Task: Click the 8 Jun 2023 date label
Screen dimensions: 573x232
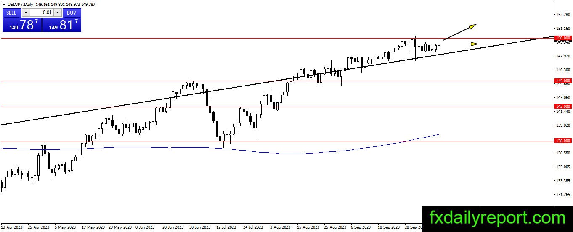Action: tap(145, 227)
